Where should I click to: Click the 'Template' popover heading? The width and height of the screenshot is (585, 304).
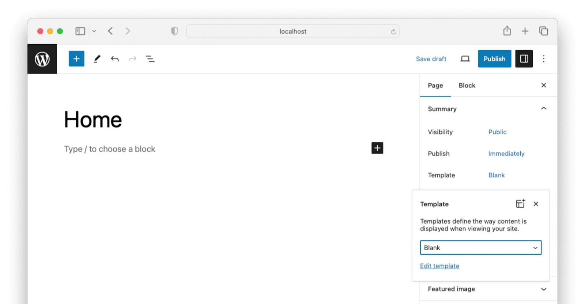coord(434,204)
